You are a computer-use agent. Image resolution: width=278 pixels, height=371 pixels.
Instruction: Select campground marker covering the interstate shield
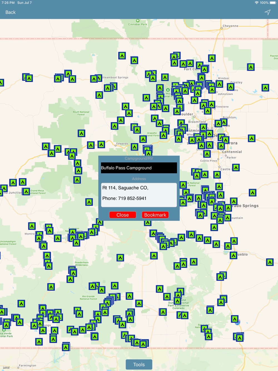point(235,319)
